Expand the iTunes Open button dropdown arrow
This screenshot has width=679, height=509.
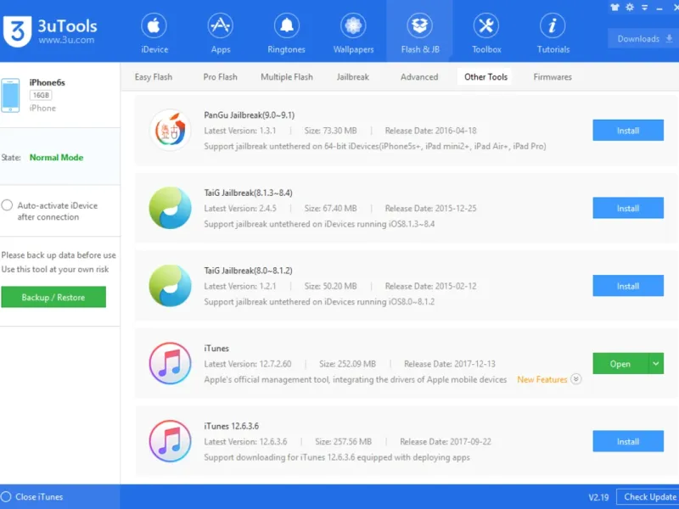pyautogui.click(x=656, y=364)
